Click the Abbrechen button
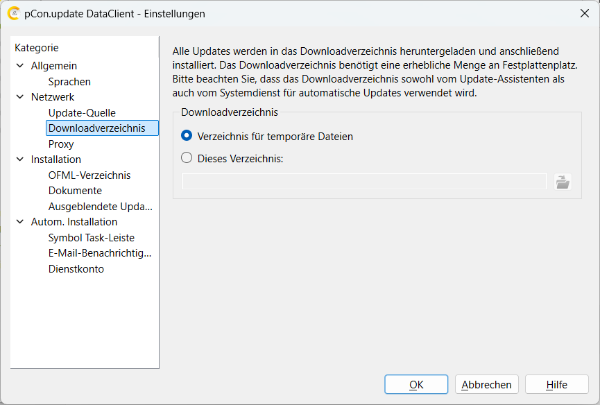Viewport: 600px width, 405px height. [x=487, y=384]
